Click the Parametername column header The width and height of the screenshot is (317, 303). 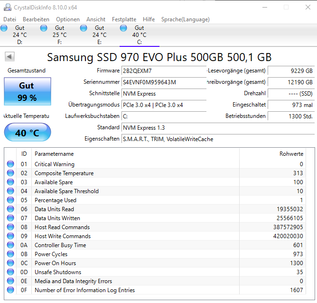pos(135,154)
